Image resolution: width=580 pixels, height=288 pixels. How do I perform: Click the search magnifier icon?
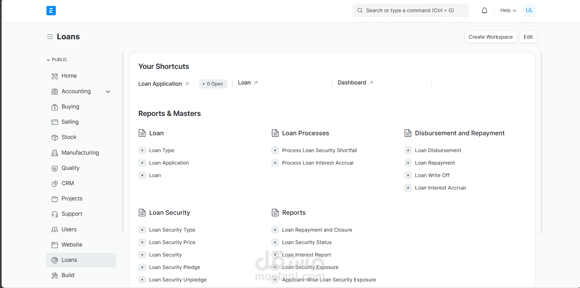tap(360, 10)
